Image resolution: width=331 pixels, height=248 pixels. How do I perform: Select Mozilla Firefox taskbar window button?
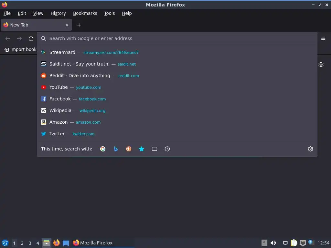103,243
